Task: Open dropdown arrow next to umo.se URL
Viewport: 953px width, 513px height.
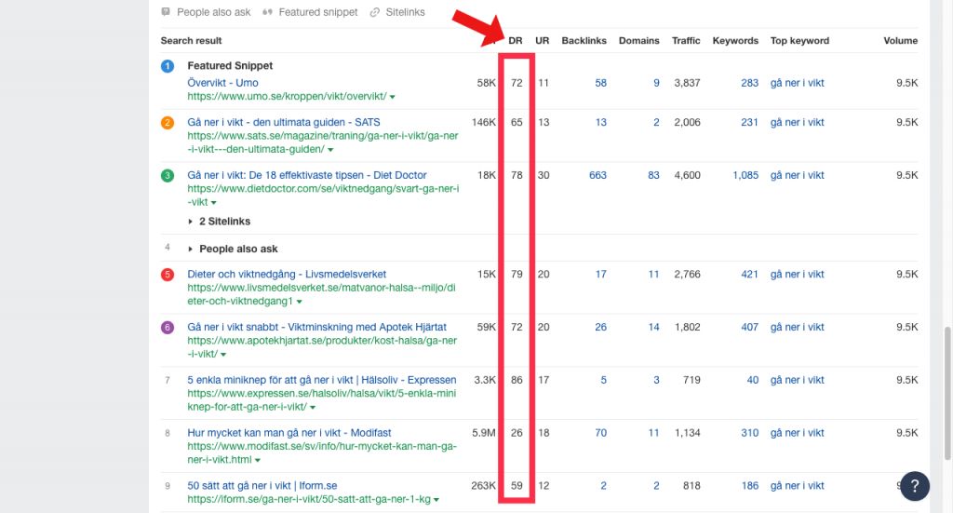Action: [x=393, y=97]
